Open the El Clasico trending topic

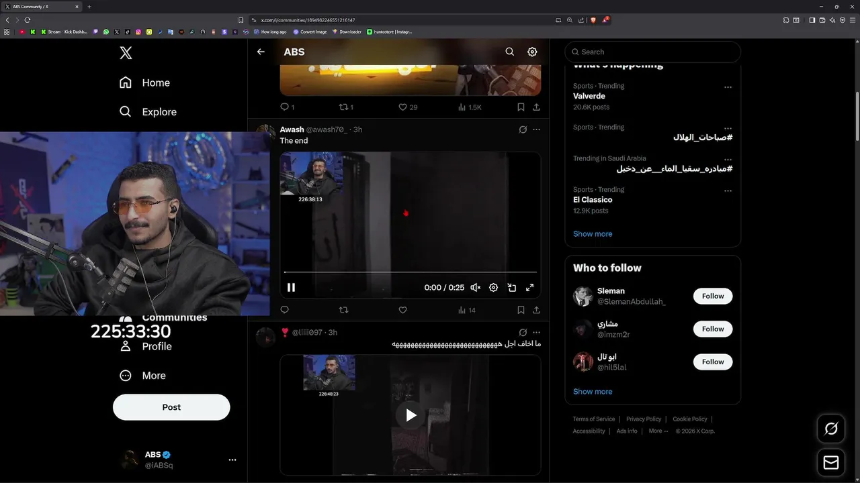point(593,199)
